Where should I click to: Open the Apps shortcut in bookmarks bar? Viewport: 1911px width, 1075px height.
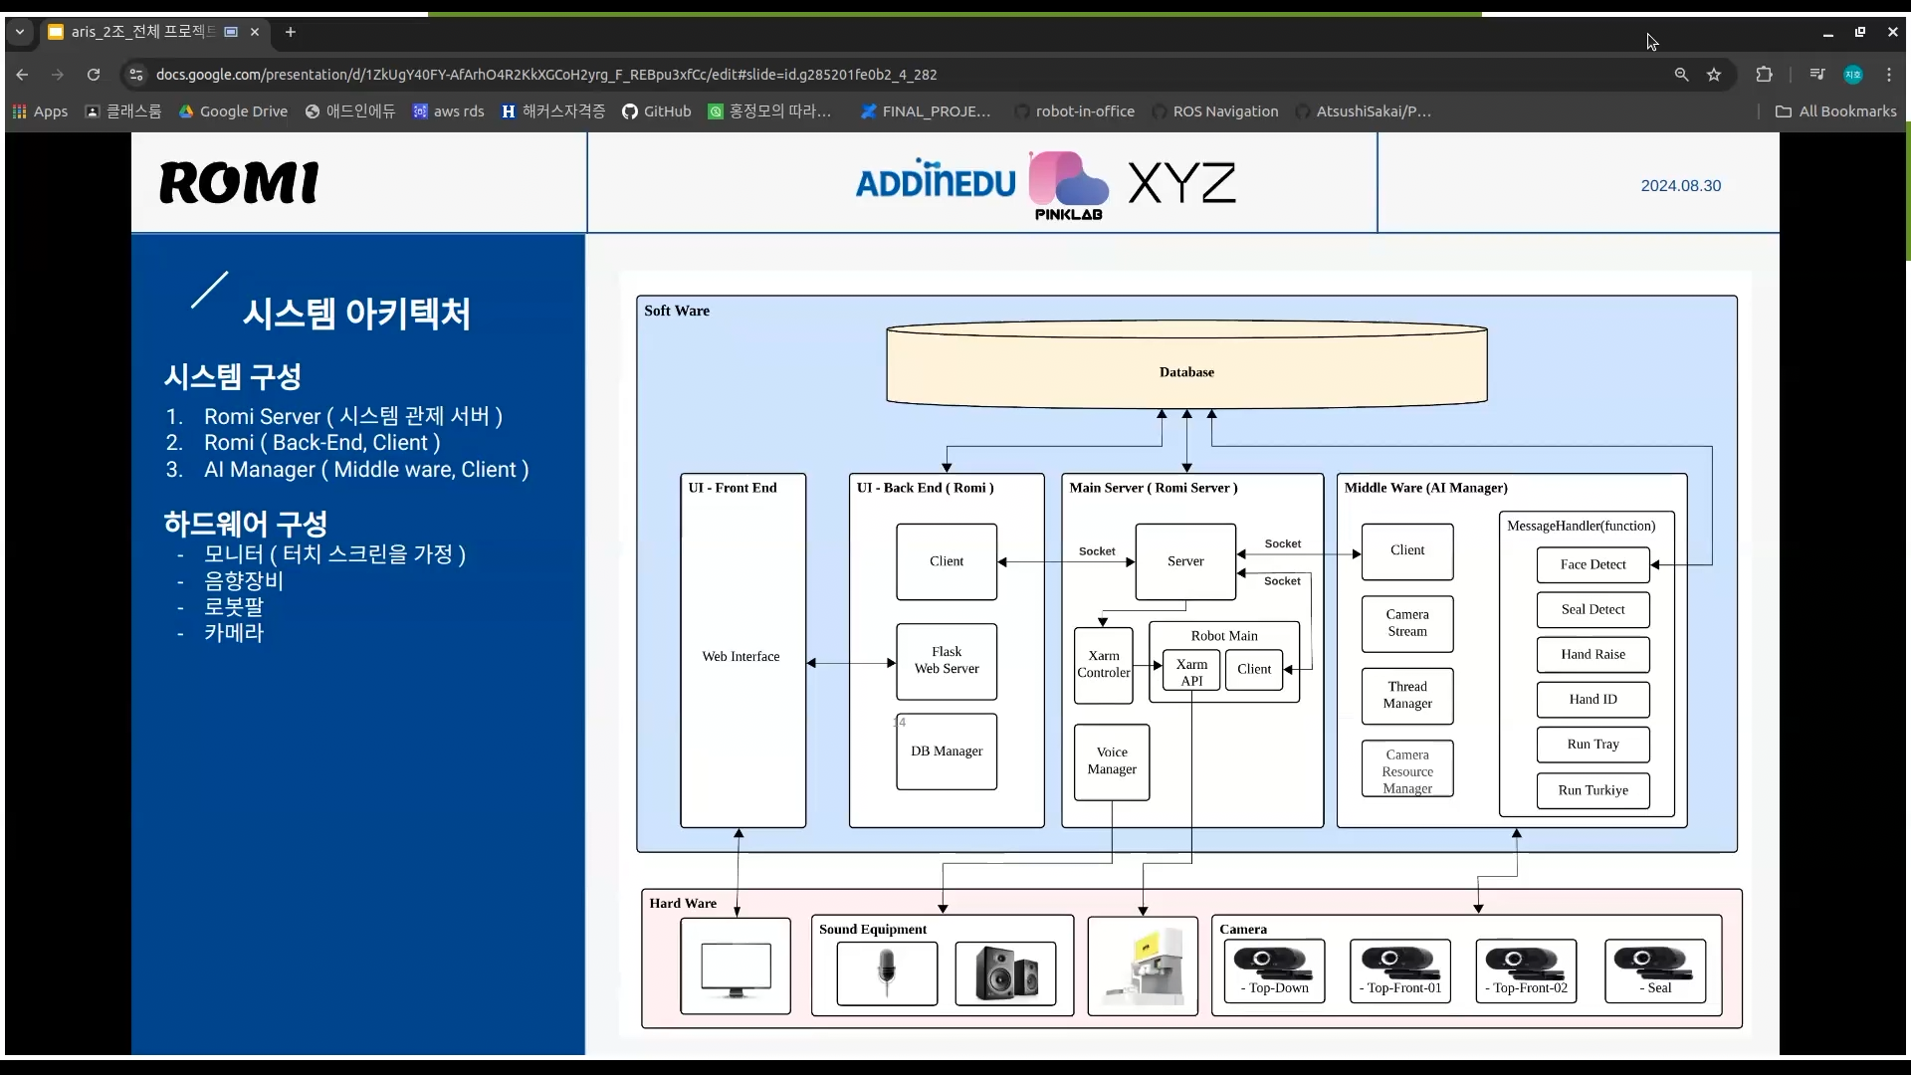tap(40, 111)
